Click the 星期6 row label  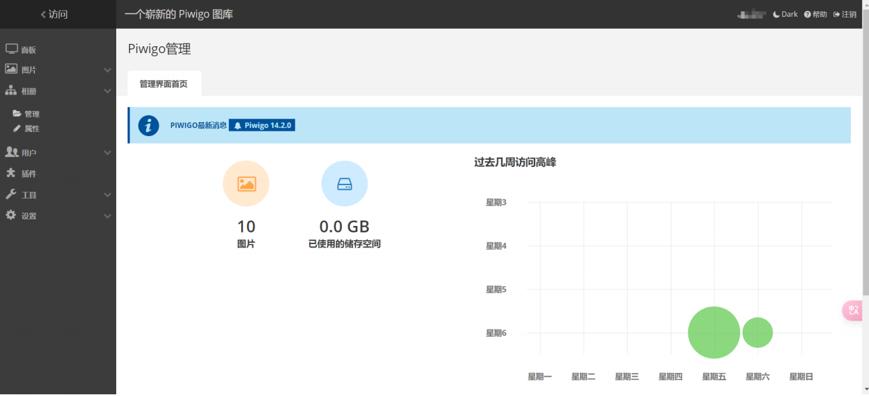coord(496,333)
